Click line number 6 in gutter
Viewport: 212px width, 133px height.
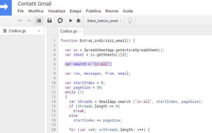54,64
